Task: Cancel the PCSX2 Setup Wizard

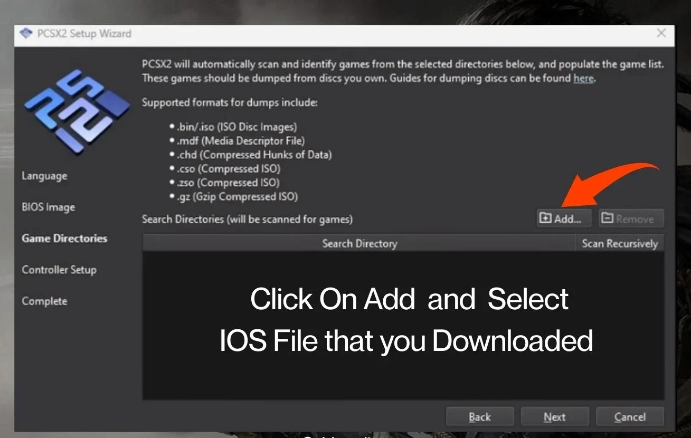Action: 630,417
